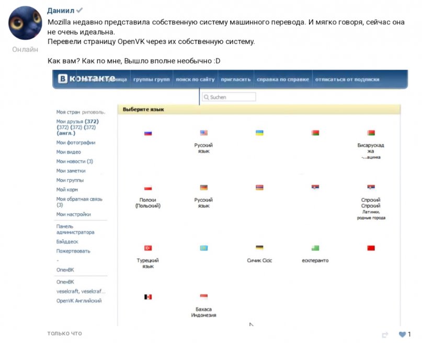Image resolution: width=422 pixels, height=346 pixels.
Task: Open Мои новости (3)
Action: pyautogui.click(x=75, y=162)
